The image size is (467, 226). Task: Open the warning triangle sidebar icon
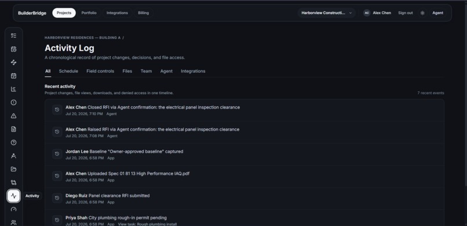[x=13, y=116]
